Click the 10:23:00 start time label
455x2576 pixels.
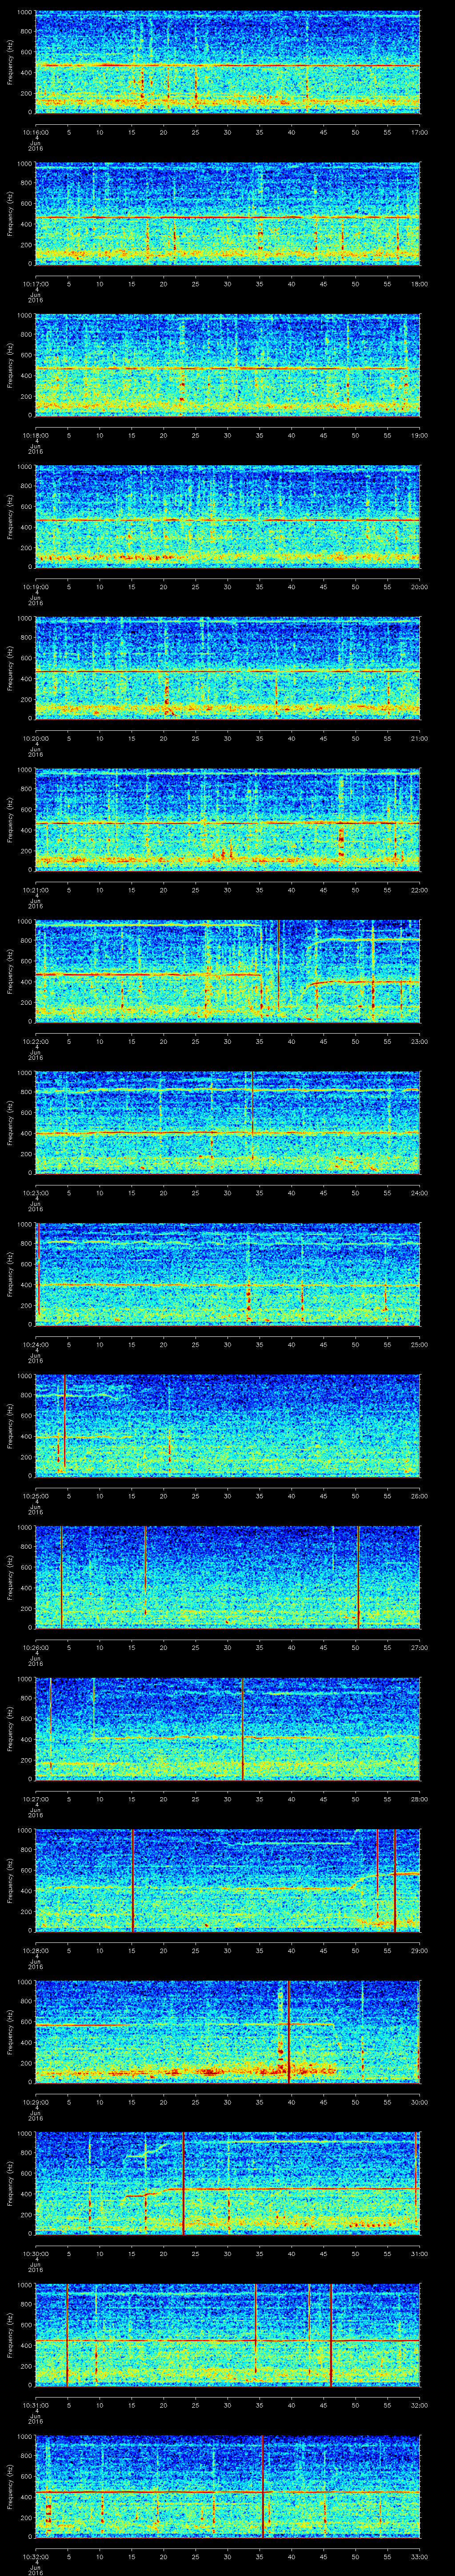[x=35, y=1193]
